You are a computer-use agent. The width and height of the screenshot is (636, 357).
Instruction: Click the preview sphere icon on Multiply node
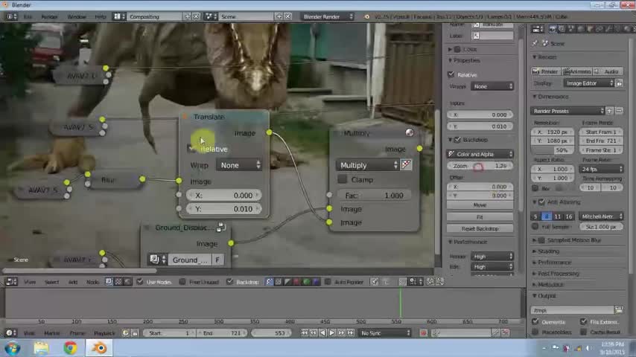410,132
